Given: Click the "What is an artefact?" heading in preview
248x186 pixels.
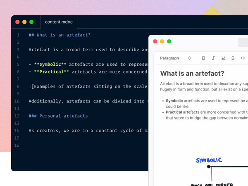Looking at the screenshot, I should [192, 74].
